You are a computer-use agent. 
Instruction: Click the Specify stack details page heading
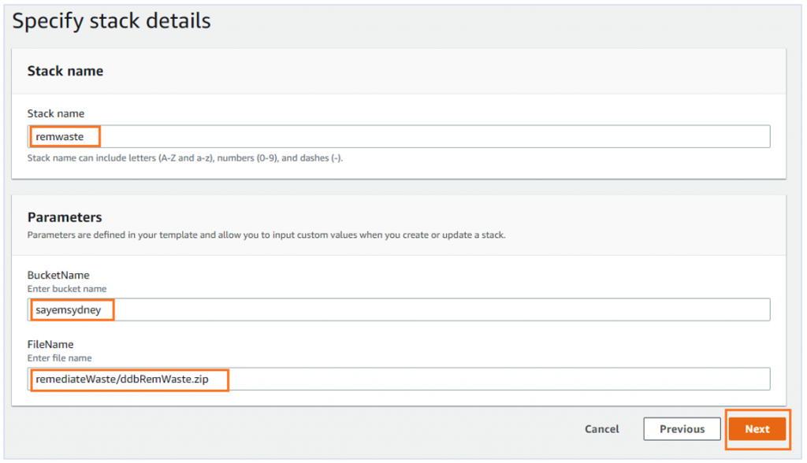(111, 20)
